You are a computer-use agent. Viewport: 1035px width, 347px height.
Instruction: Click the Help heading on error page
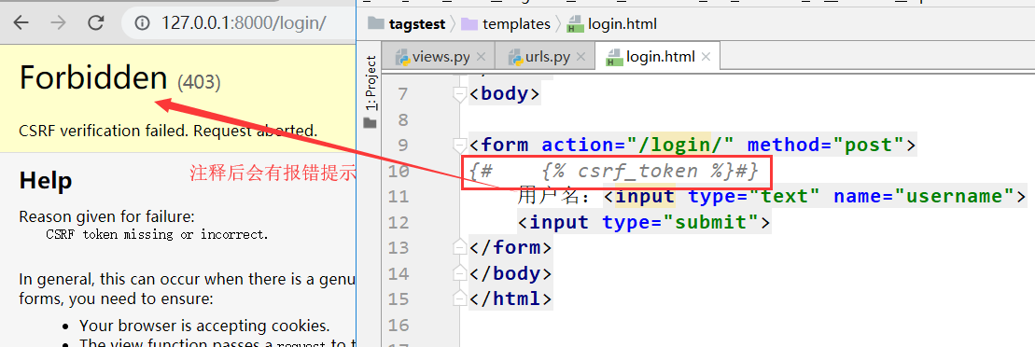tap(46, 180)
